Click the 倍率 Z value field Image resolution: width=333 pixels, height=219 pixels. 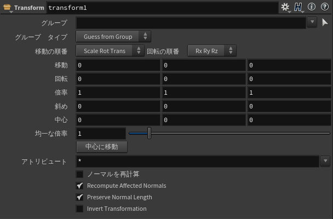tap(289, 93)
